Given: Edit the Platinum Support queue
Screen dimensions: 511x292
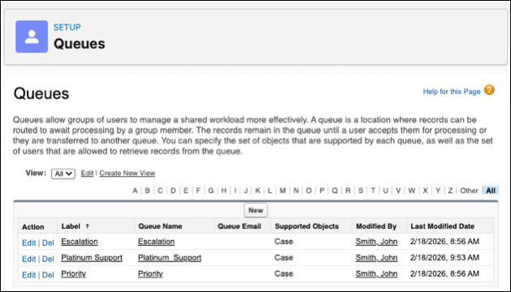Looking at the screenshot, I should click(x=28, y=259).
